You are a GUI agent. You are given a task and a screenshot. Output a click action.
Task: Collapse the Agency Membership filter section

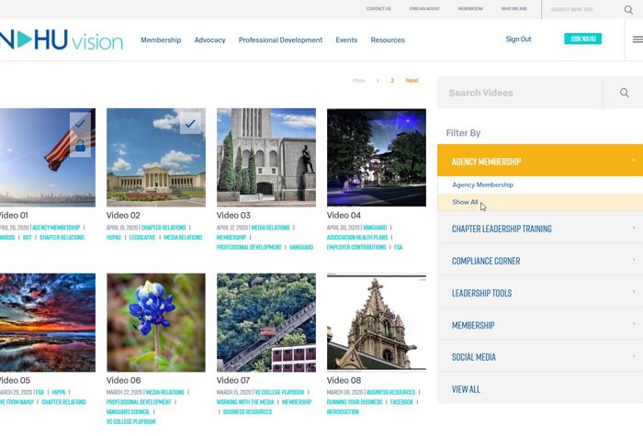tap(540, 161)
